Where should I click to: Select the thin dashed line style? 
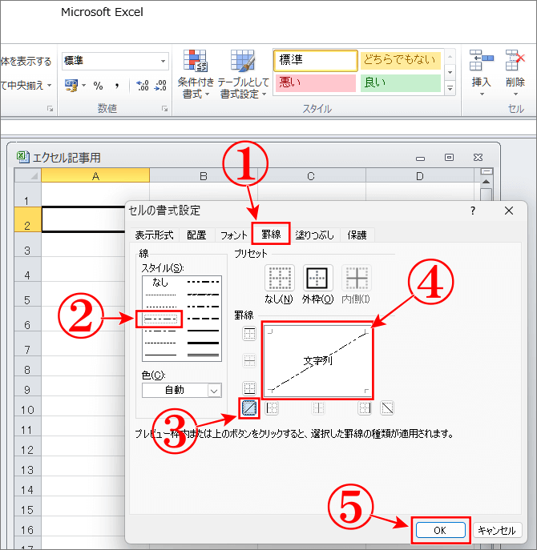click(160, 343)
